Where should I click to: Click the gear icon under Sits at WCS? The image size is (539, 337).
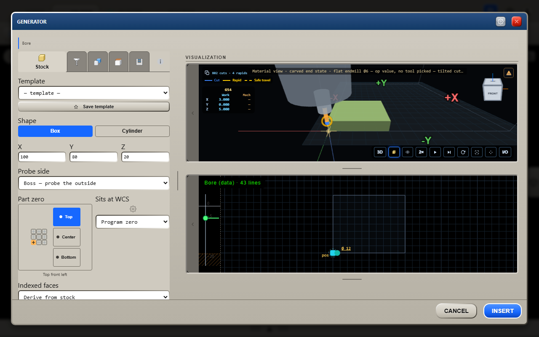click(x=133, y=209)
